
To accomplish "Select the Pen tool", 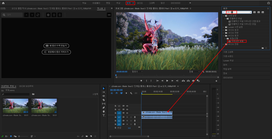I will click(104, 108).
